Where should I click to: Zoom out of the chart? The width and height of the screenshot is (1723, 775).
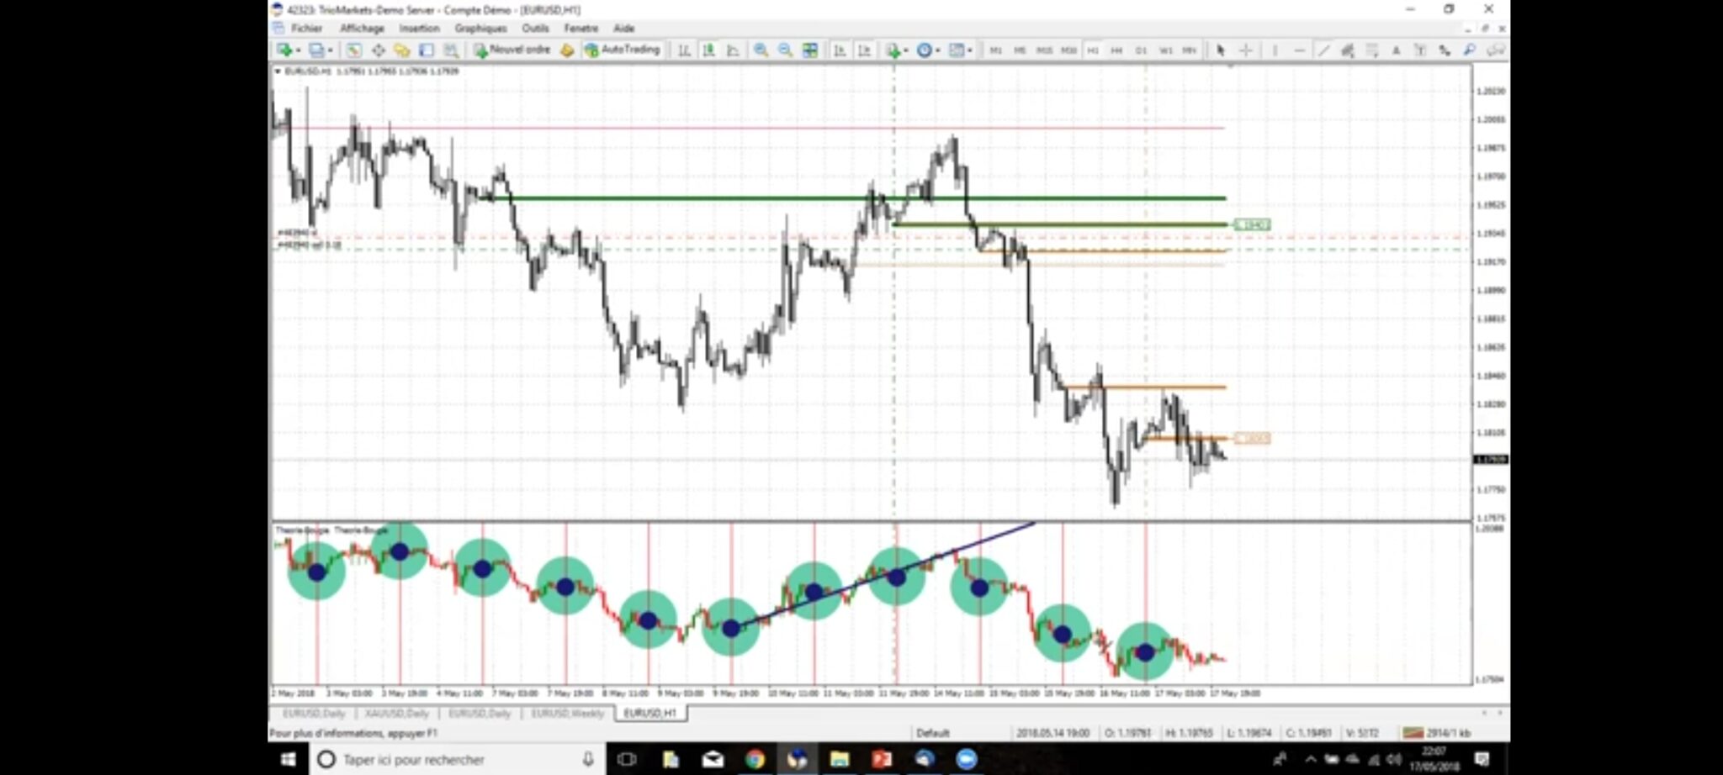tap(785, 50)
